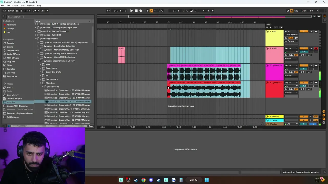Open the Windows Start menu
Viewport: 328px width, 184px height.
pos(207,180)
